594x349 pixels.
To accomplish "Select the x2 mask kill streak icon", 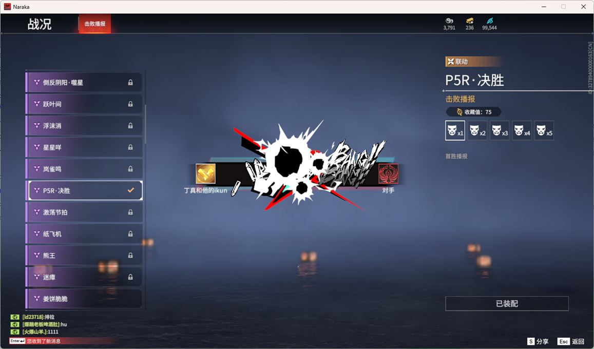I will [477, 130].
